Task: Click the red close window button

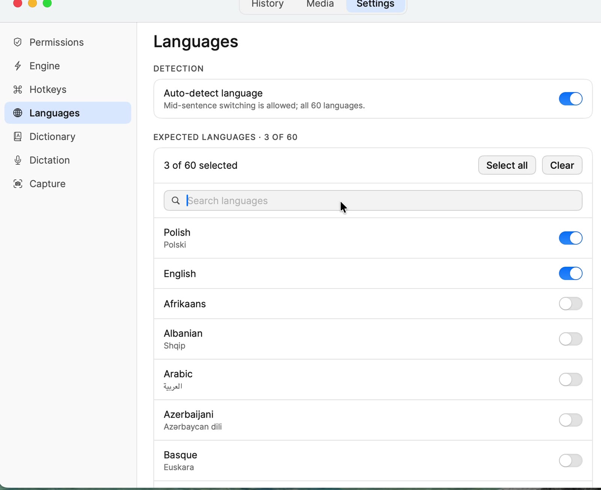Action: [18, 3]
